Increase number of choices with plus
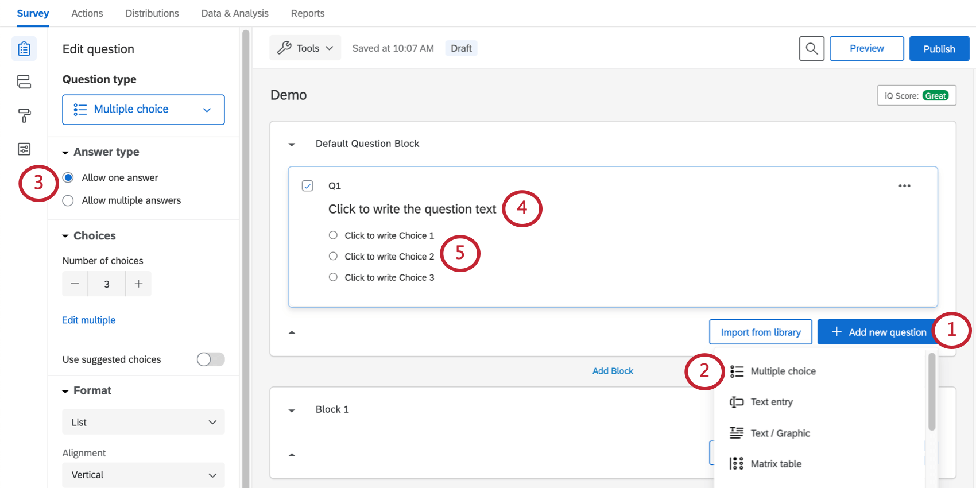This screenshot has height=488, width=976. point(138,284)
